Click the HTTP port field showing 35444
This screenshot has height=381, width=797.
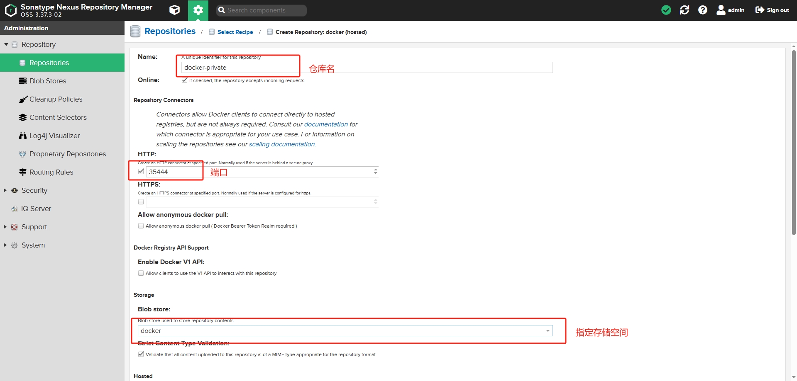pyautogui.click(x=259, y=172)
